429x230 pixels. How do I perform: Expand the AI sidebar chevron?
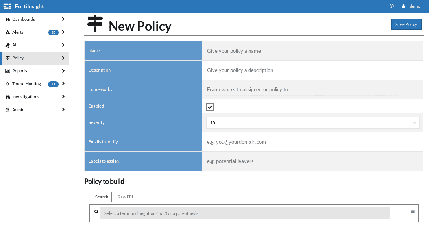coord(63,45)
